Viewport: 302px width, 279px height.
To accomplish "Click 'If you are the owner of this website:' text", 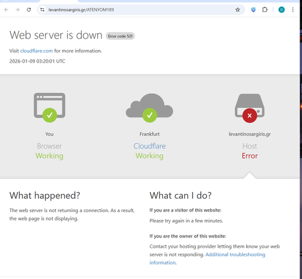I will [188, 236].
